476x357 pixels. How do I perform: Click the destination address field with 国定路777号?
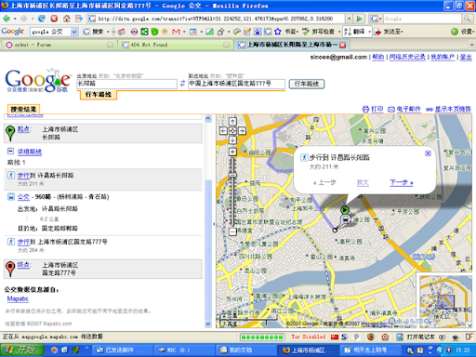point(236,84)
